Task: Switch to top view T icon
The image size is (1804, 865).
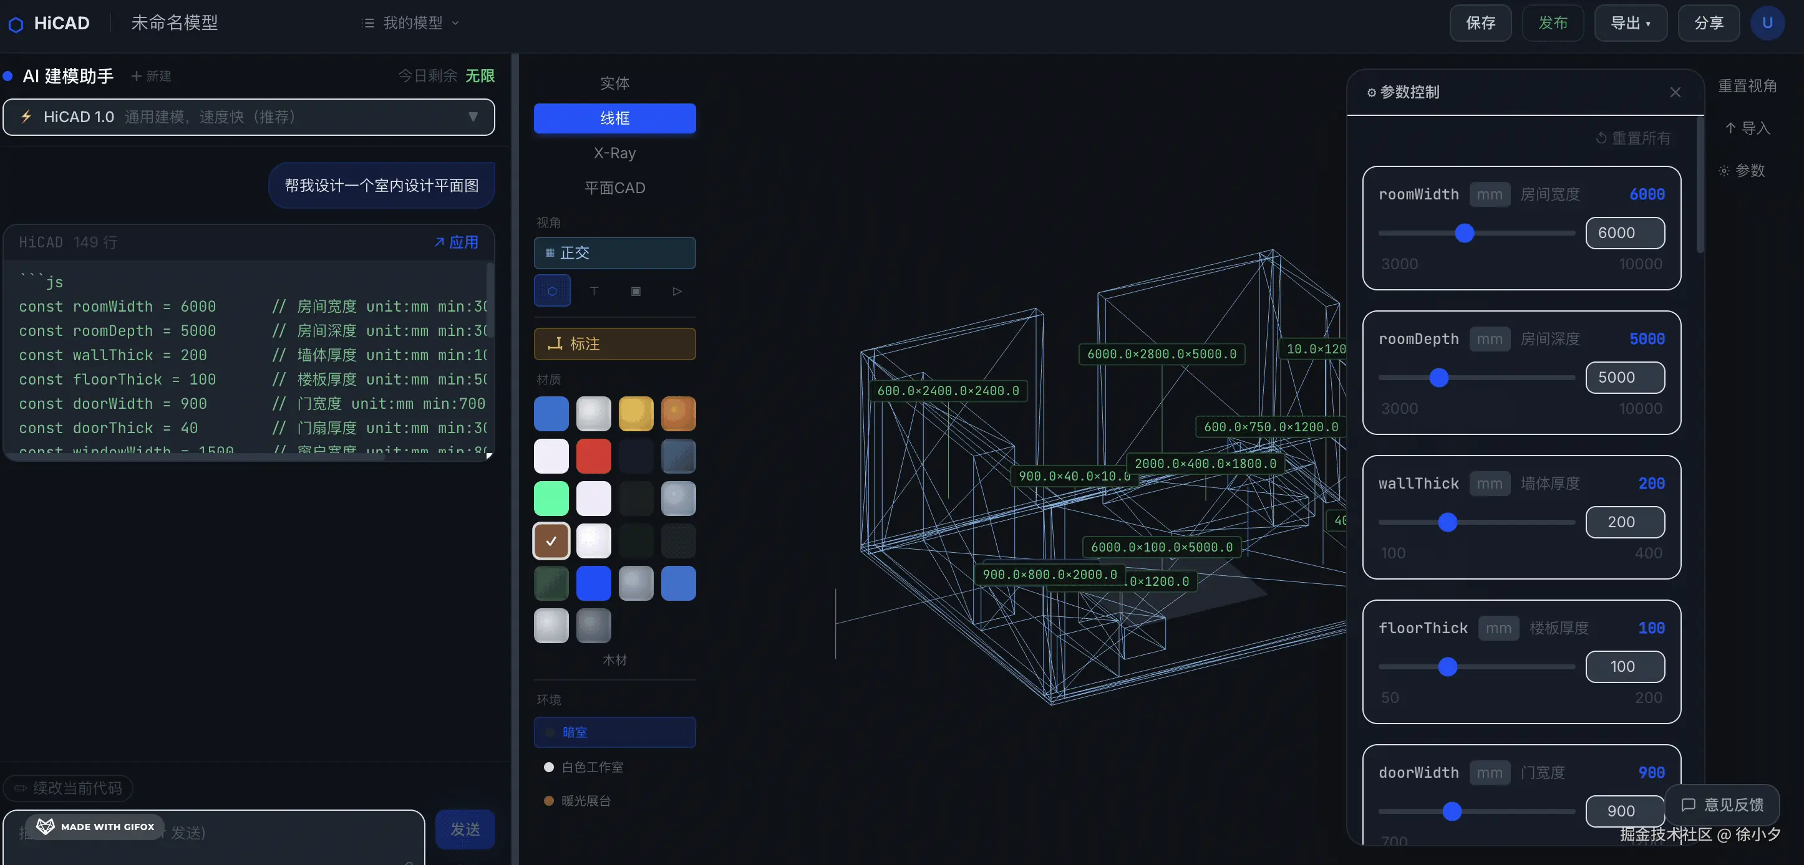Action: click(594, 291)
